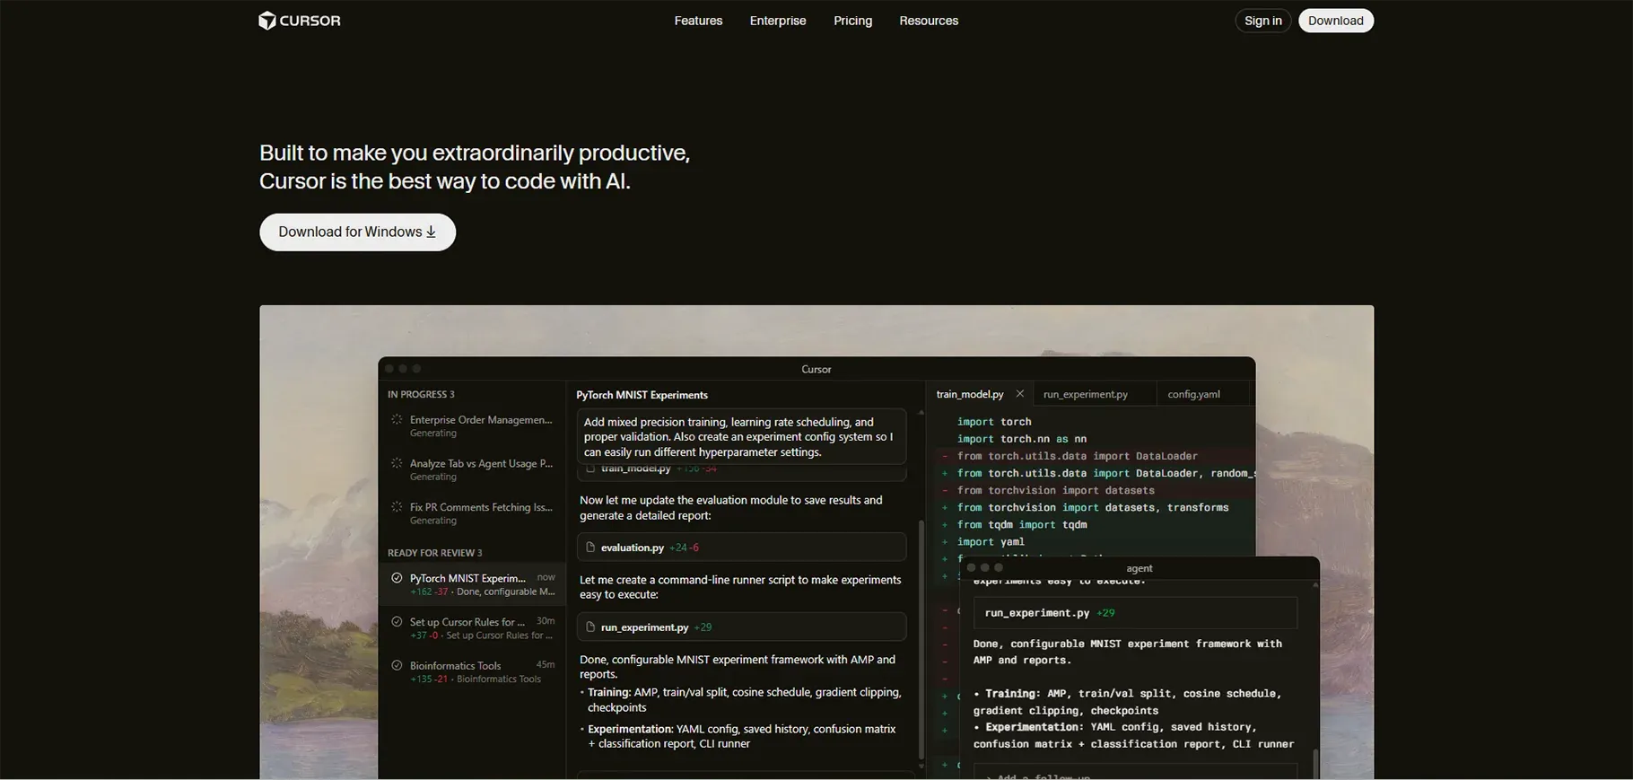Open the config.yaml tab
Image resolution: width=1633 pixels, height=780 pixels.
point(1193,394)
